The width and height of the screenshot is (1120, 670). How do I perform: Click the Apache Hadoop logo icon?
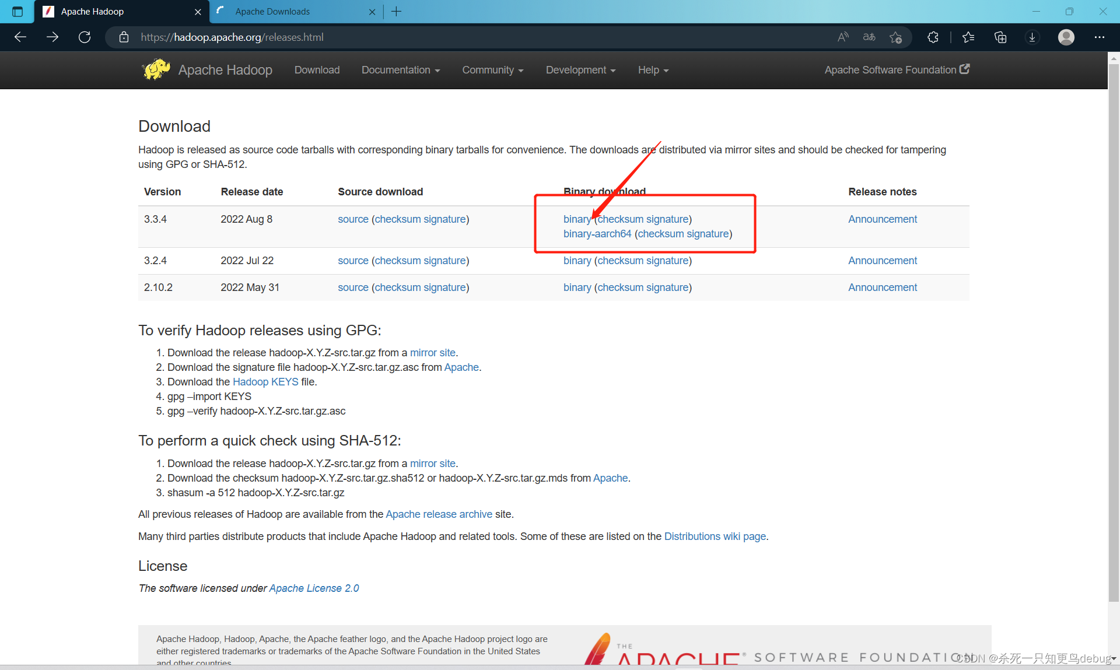coord(156,70)
